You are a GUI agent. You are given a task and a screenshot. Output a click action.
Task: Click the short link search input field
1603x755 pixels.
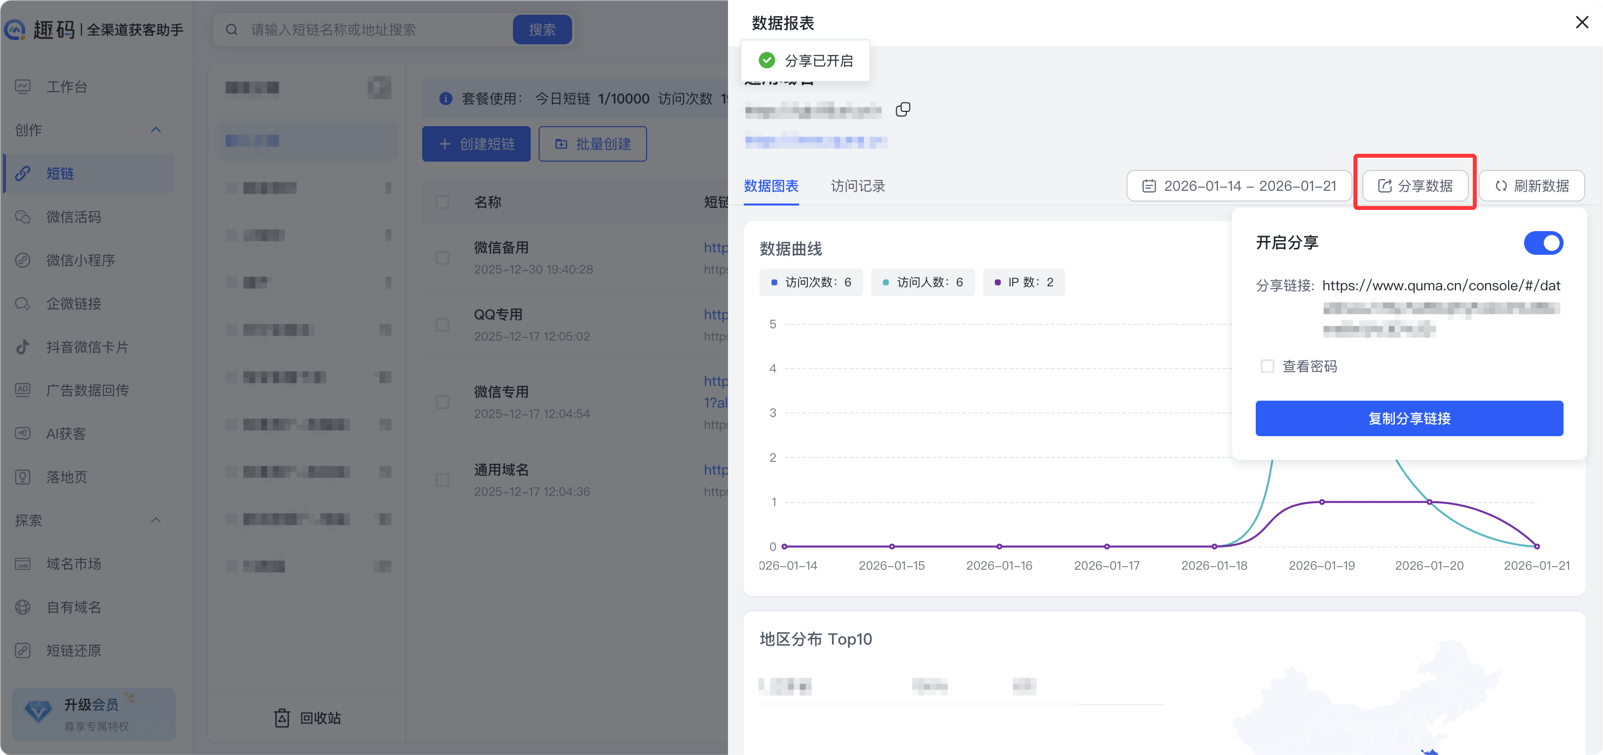click(x=373, y=30)
